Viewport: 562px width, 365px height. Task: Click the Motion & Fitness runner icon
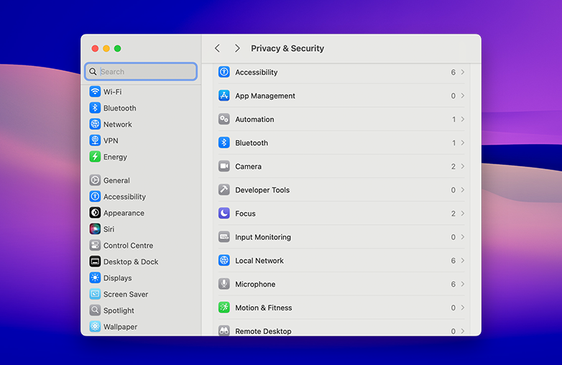point(224,308)
